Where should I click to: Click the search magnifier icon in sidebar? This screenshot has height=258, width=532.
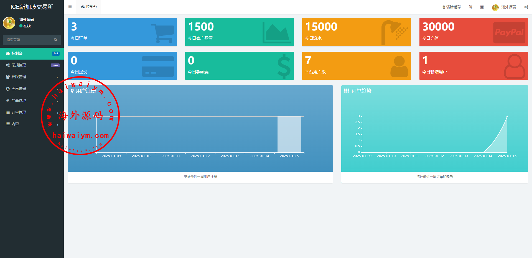pos(55,40)
